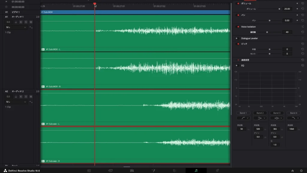Open Band 1 filter type dropdown
Viewport: 307px width, 173px height.
tap(243, 118)
